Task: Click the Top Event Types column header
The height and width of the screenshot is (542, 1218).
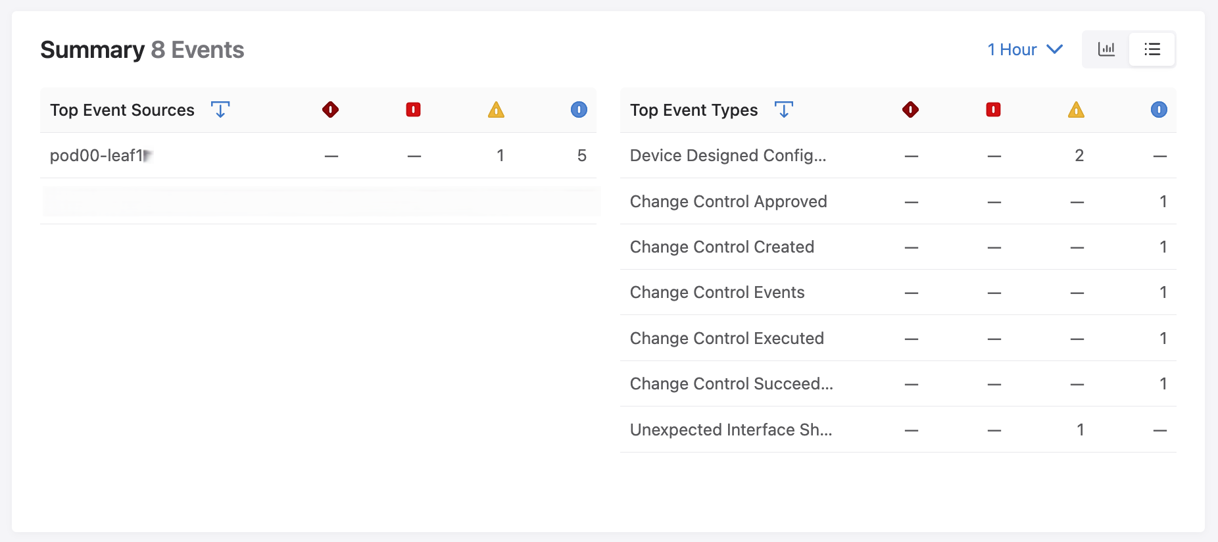Action: tap(694, 110)
